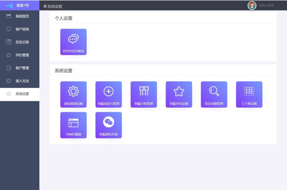
Task: Click the kefu1 在线 status text
Action: (x=266, y=5)
